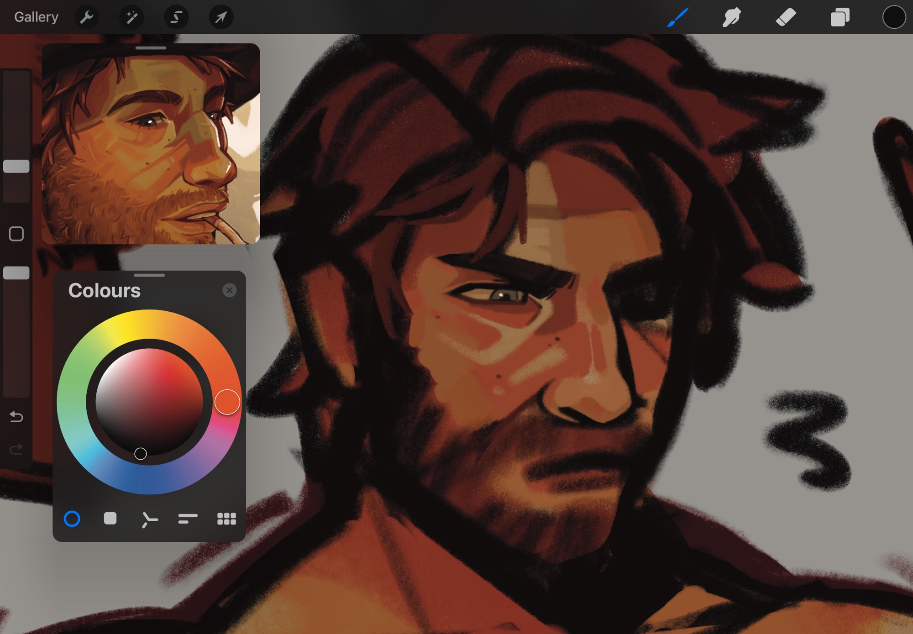Switch to the Value sliders colour mode

[x=188, y=519]
